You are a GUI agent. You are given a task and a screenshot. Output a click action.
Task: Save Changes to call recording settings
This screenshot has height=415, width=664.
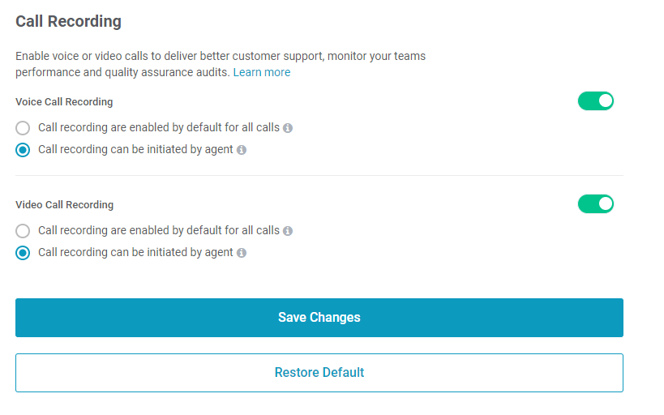point(319,318)
